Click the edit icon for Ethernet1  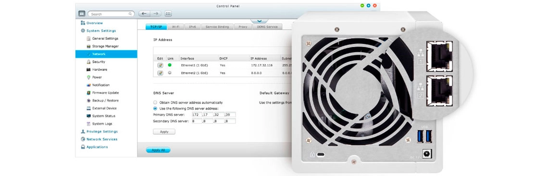pos(161,65)
